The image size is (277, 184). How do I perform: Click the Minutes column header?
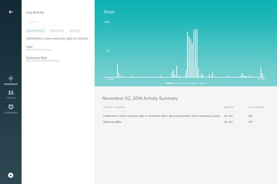[229, 107]
